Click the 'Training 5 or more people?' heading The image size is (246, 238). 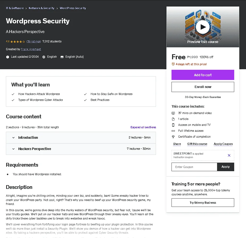196,184
